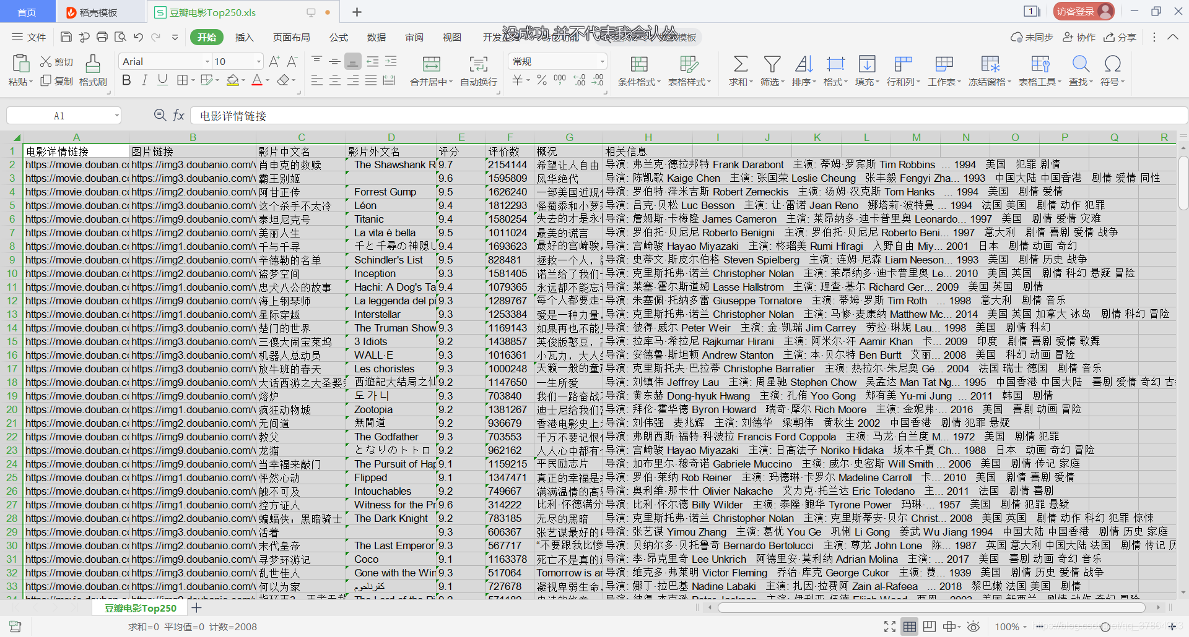Open a new document tab with plus

point(357,12)
